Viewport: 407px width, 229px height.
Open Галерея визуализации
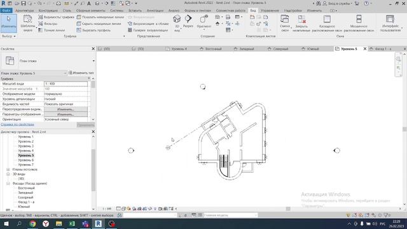pos(148,30)
